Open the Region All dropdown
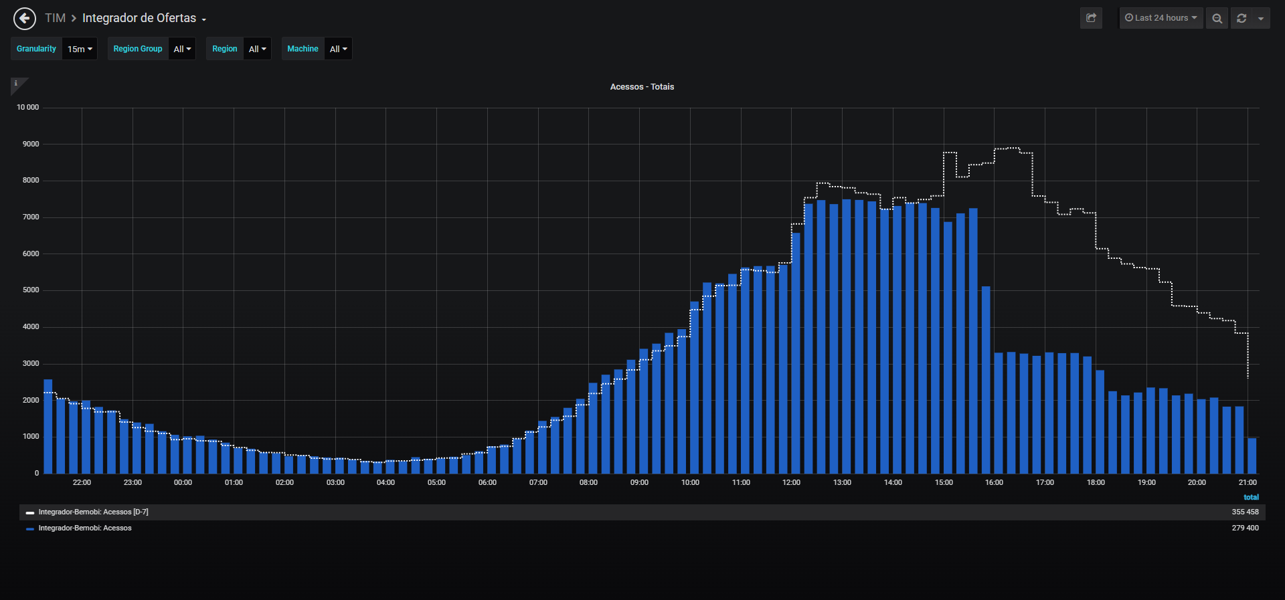 click(x=257, y=49)
